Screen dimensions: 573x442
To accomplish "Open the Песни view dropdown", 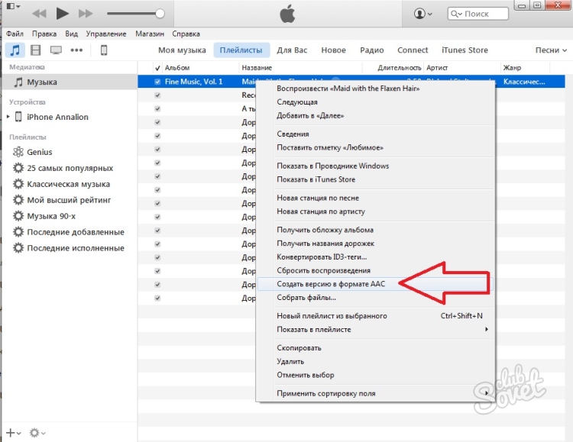I will point(550,50).
